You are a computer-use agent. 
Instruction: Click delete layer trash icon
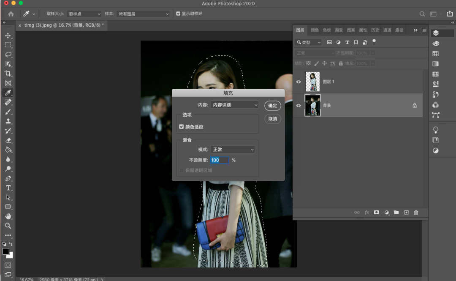[416, 213]
